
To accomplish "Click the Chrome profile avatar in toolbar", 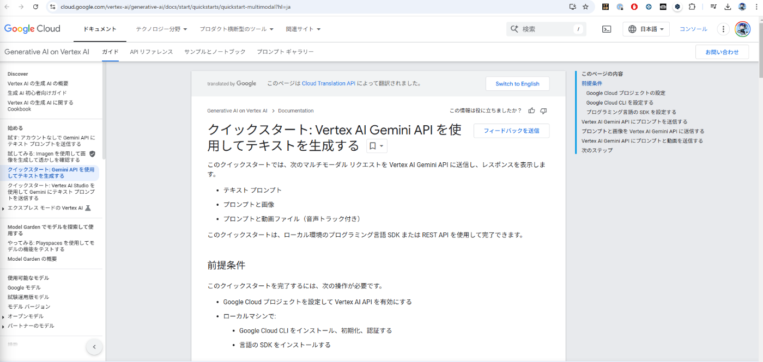I will (x=742, y=7).
